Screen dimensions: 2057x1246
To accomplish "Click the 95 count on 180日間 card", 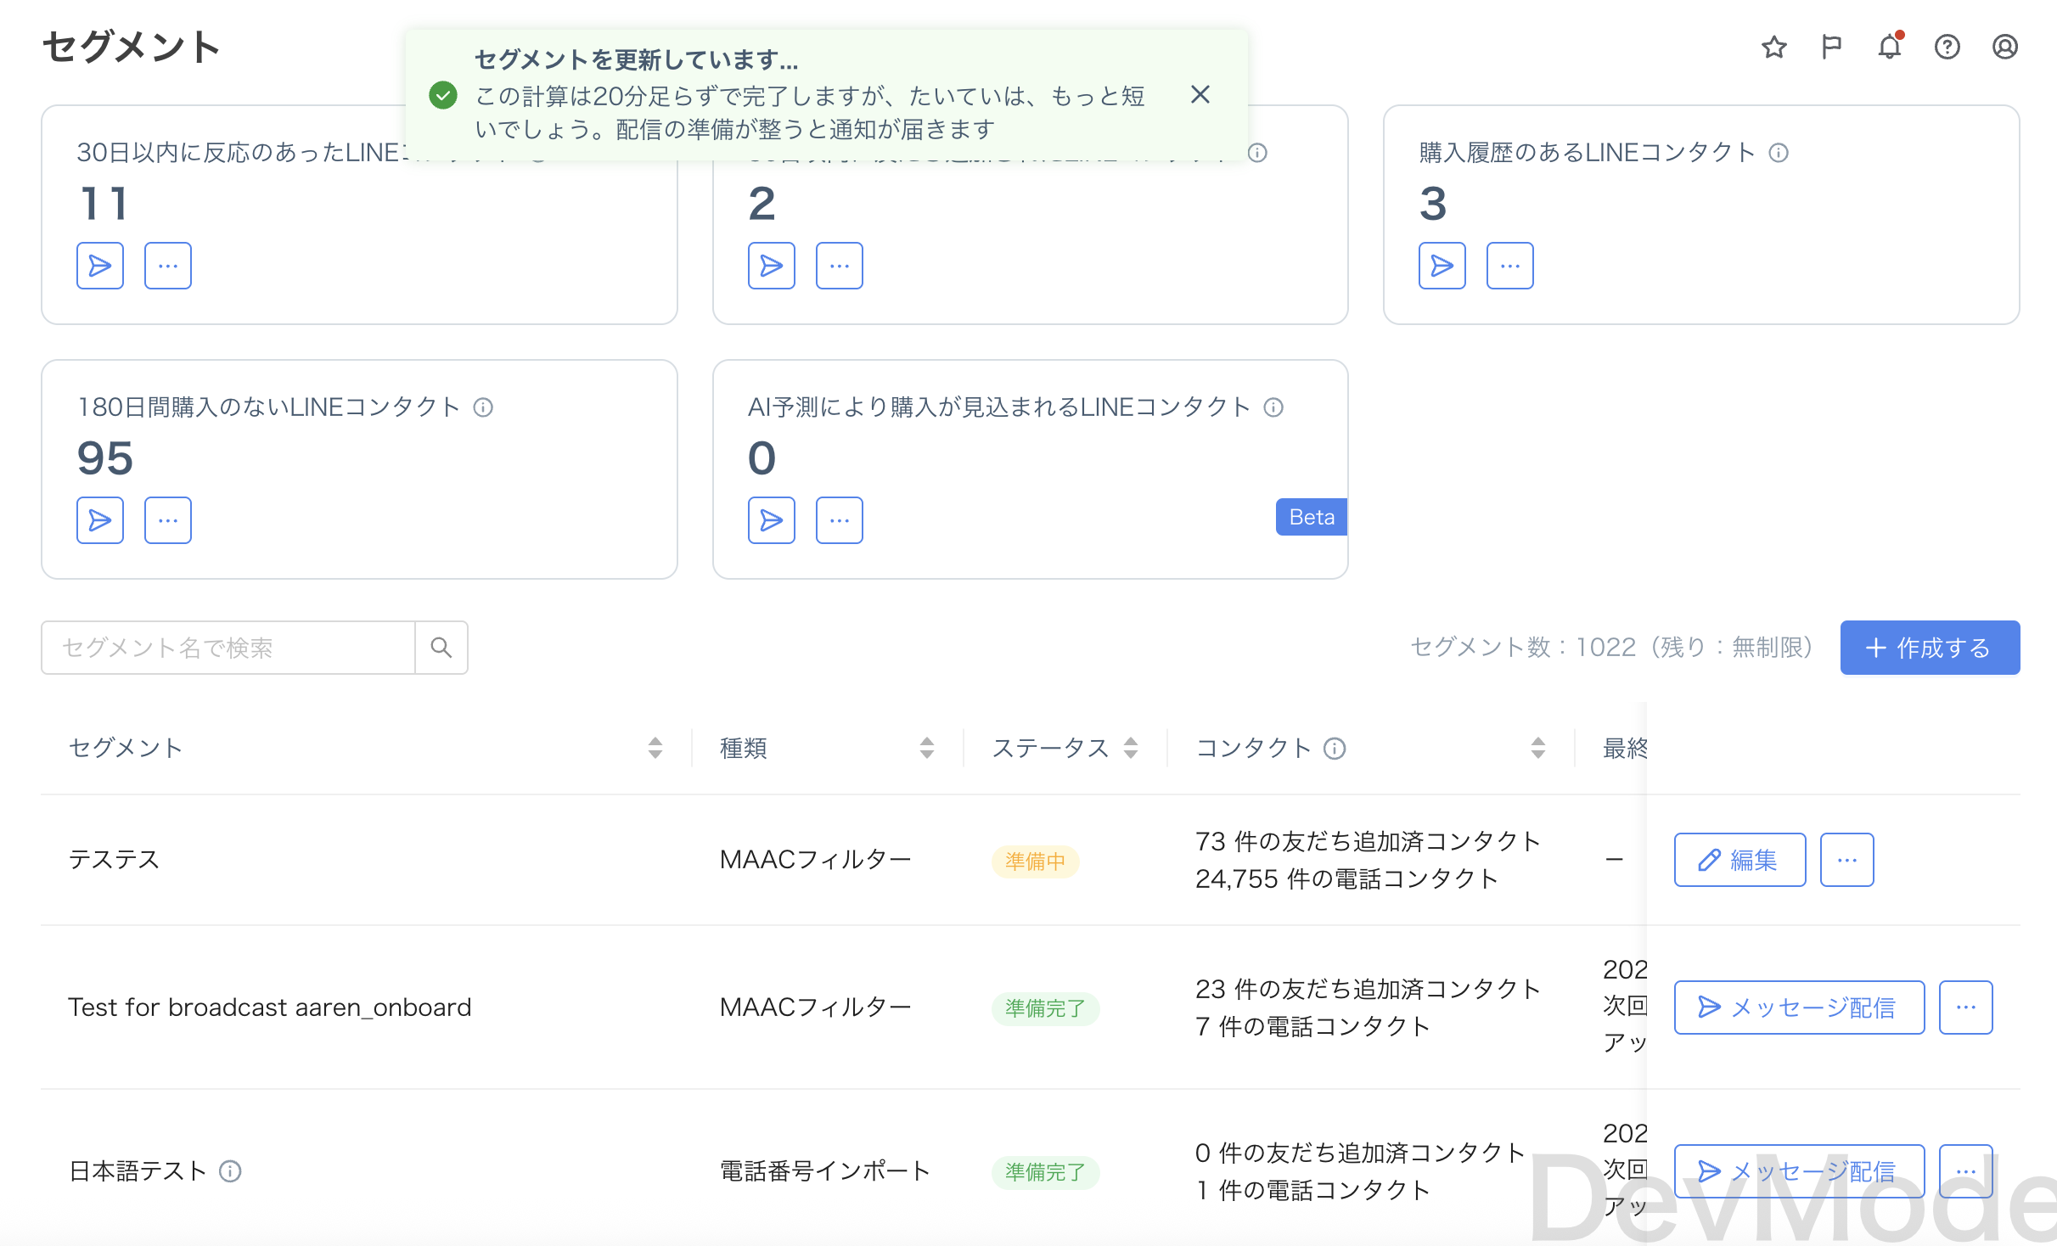I will [x=105, y=458].
